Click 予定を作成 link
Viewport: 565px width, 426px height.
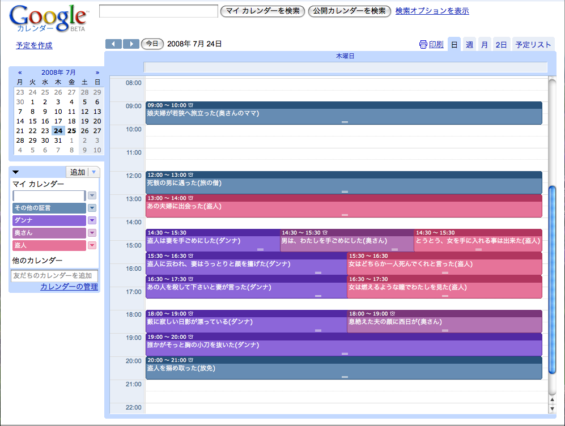[34, 45]
